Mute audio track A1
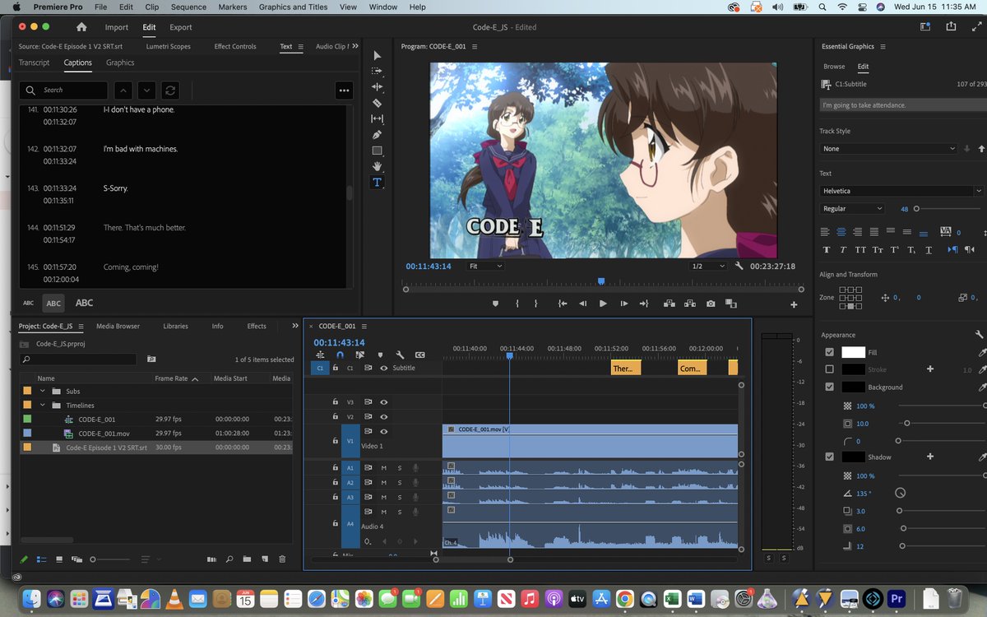This screenshot has width=987, height=617. [383, 467]
